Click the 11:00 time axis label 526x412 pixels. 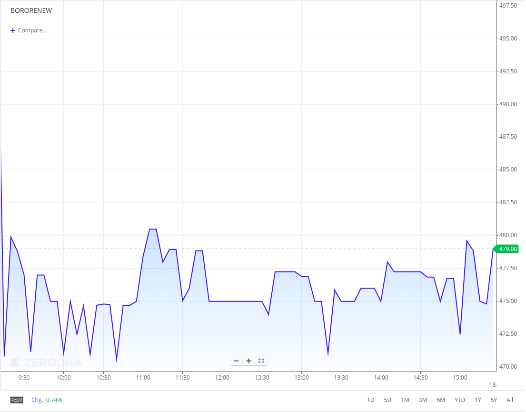click(x=143, y=377)
